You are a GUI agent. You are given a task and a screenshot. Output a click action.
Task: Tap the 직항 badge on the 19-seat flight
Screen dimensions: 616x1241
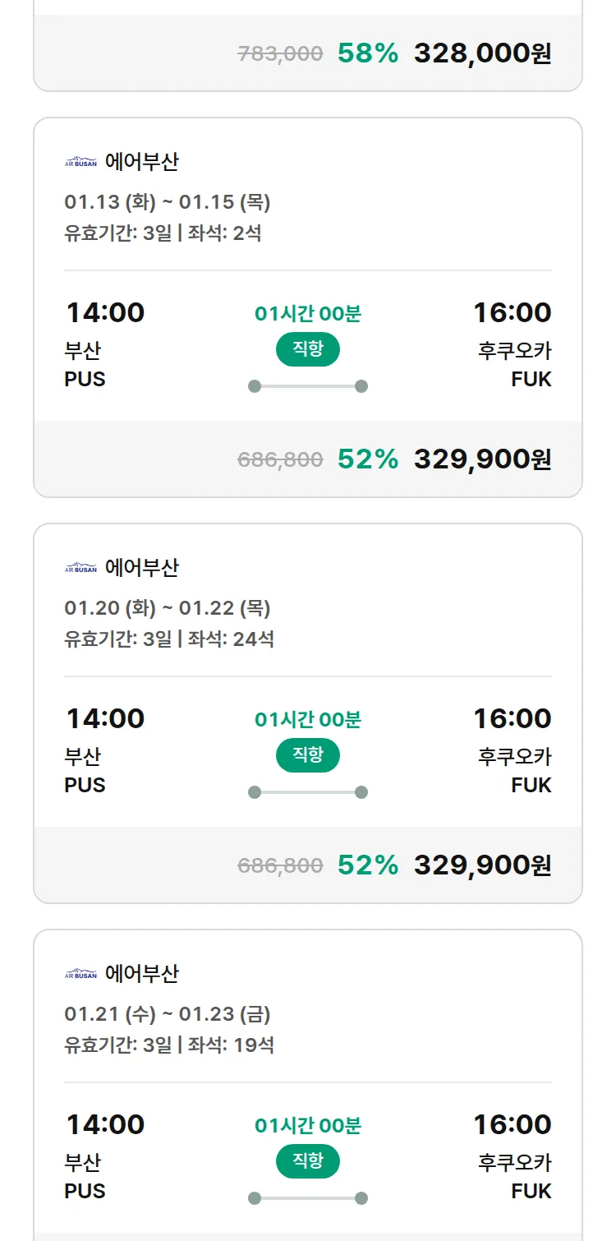pos(308,1161)
